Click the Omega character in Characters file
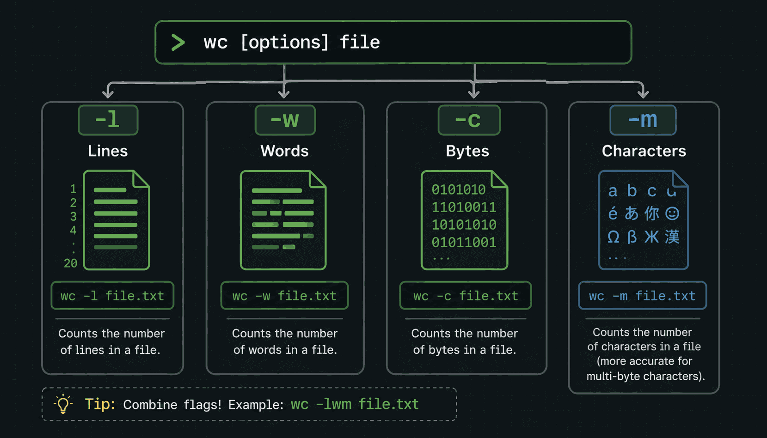 click(x=613, y=237)
